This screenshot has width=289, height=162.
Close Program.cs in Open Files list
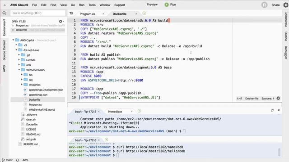pyautogui.click(x=13, y=26)
